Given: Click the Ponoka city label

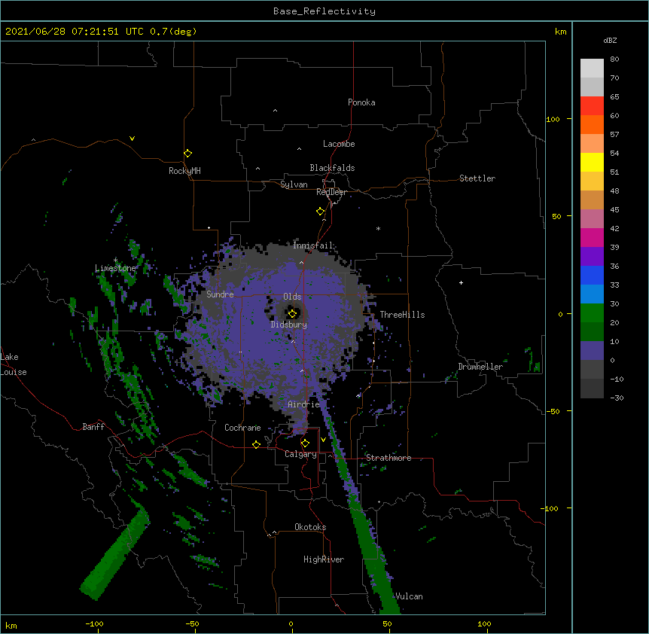Looking at the screenshot, I should [x=361, y=102].
